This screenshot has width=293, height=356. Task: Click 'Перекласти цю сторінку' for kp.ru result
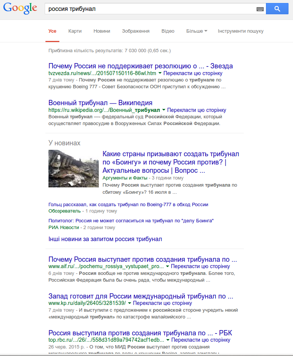[x=162, y=303]
